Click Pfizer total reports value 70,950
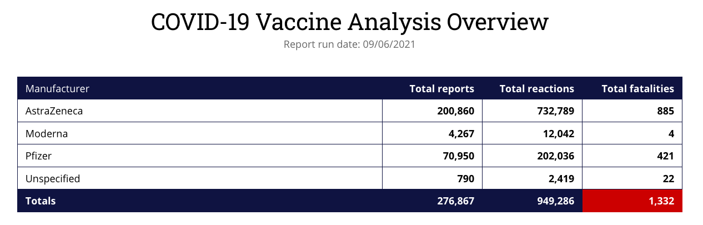The width and height of the screenshot is (703, 225). [458, 156]
